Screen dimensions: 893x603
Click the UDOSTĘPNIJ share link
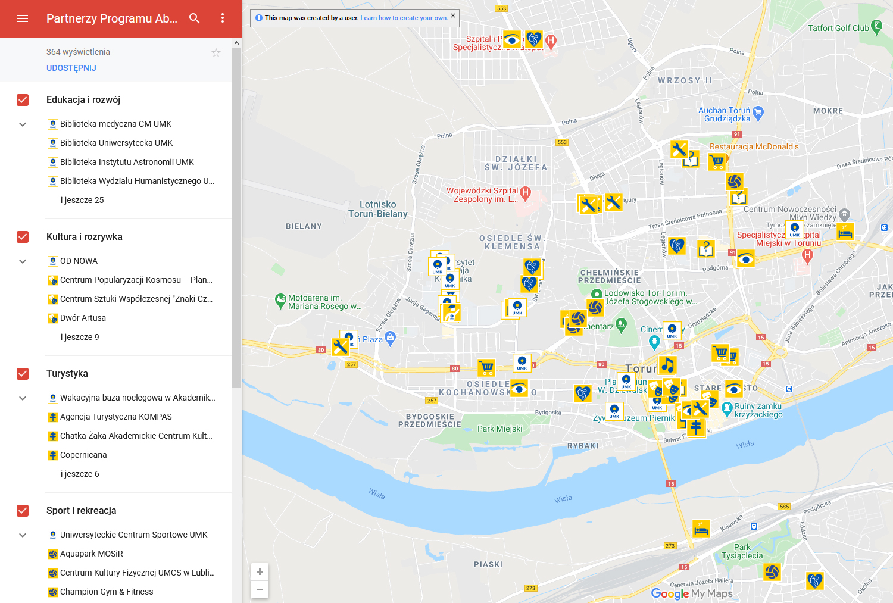(71, 68)
